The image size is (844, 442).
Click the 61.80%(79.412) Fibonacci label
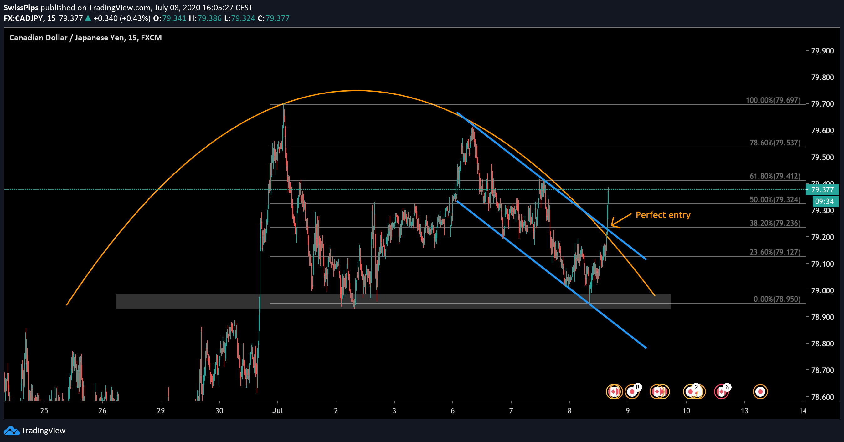tap(775, 176)
